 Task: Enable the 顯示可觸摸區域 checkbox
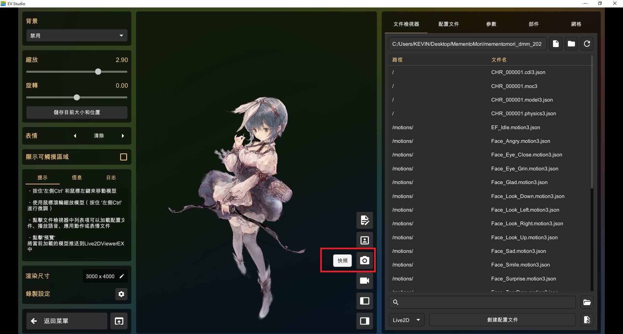pyautogui.click(x=123, y=157)
